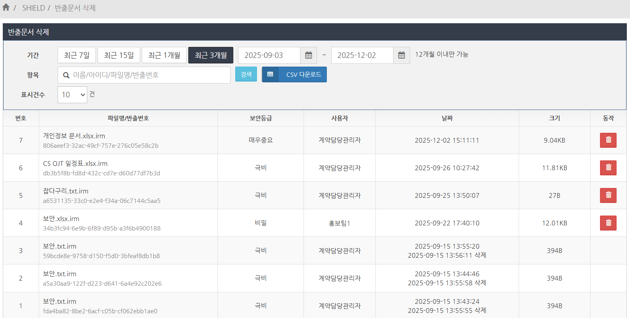Image resolution: width=630 pixels, height=318 pixels.
Task: Delete the 개인정보 문서.xlsx.irm file
Action: (608, 140)
